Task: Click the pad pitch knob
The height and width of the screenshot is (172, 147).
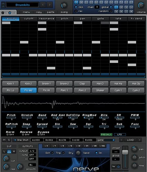Action: coord(134,158)
